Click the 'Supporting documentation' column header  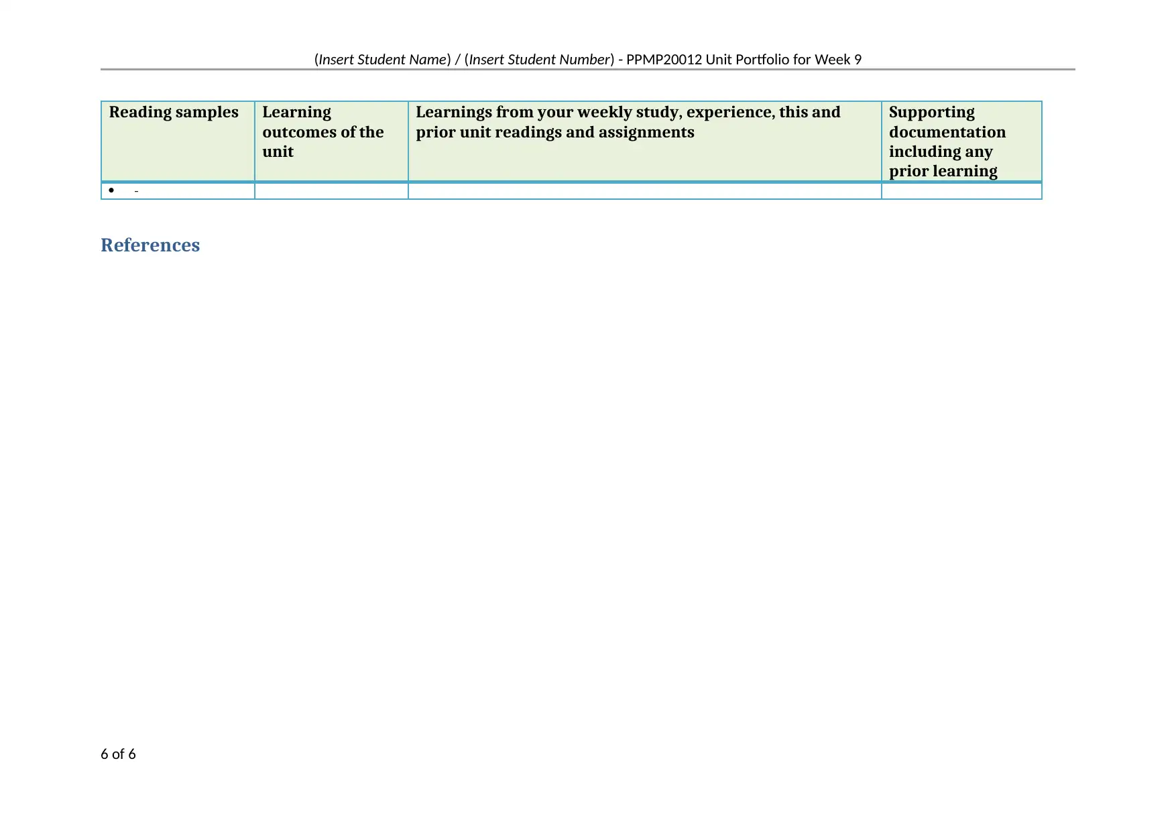click(x=961, y=141)
